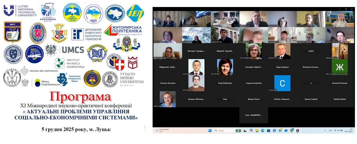357x144 pixels.
Task: Select Kristina Shapoval... participant tile
Action: pos(282,99)
